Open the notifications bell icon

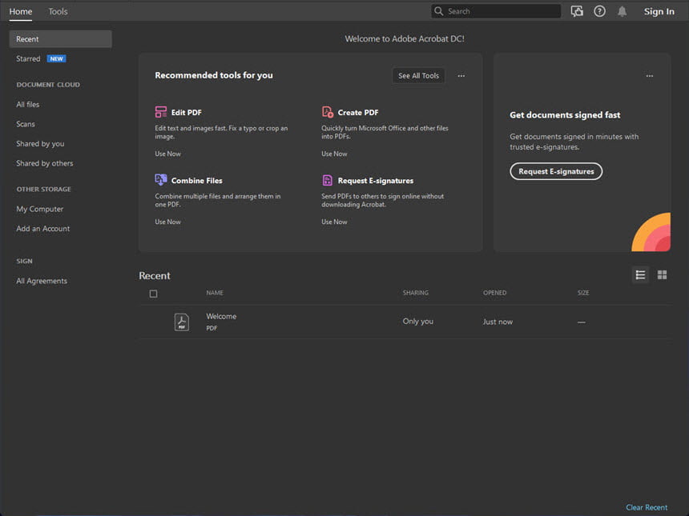tap(622, 11)
